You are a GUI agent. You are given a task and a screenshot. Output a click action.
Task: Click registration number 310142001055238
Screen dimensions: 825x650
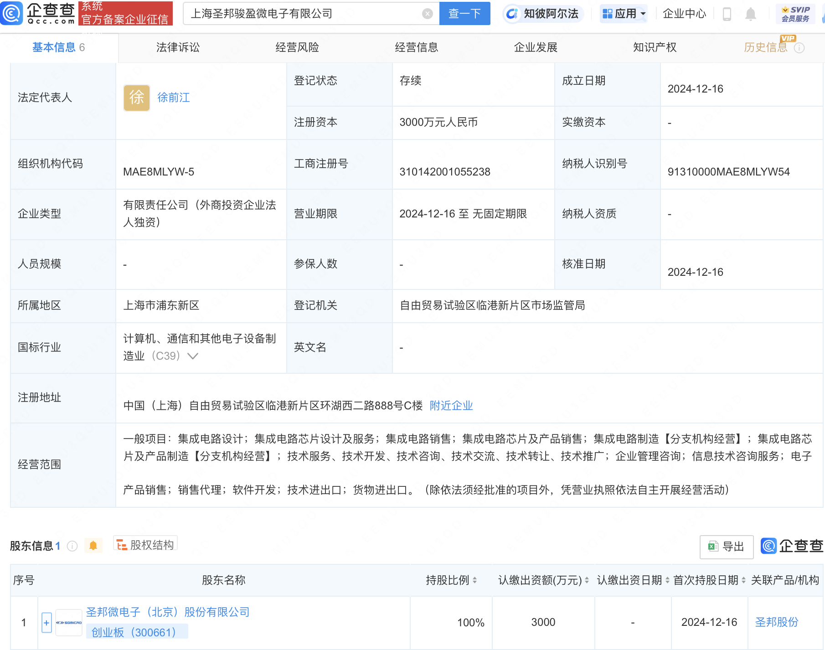click(x=445, y=172)
